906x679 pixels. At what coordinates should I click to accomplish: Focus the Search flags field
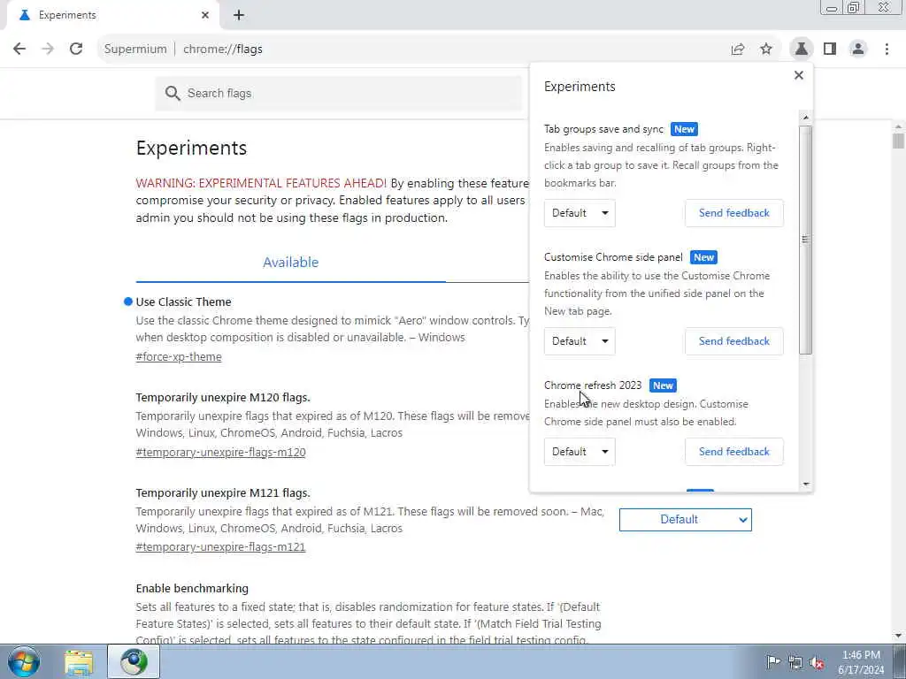coord(338,93)
